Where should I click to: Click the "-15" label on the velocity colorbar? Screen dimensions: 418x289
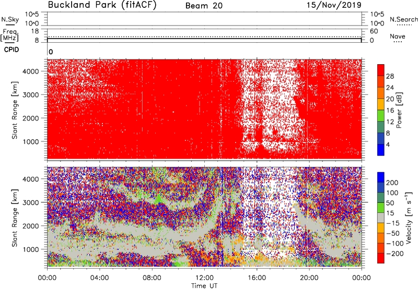click(393, 223)
